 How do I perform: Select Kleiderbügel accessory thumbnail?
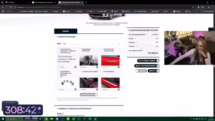[89, 61]
